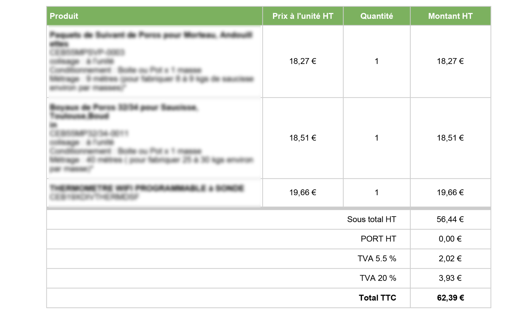Click the 18,27 € unit price cell
Screen dimensions: 514x317
[303, 61]
